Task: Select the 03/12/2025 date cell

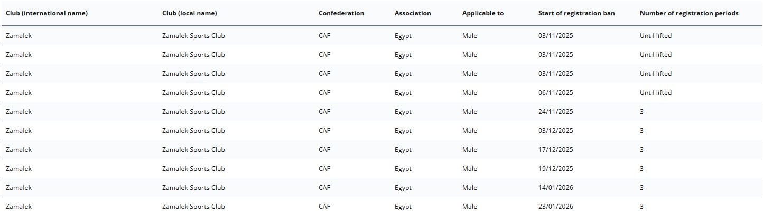Action: 555,131
